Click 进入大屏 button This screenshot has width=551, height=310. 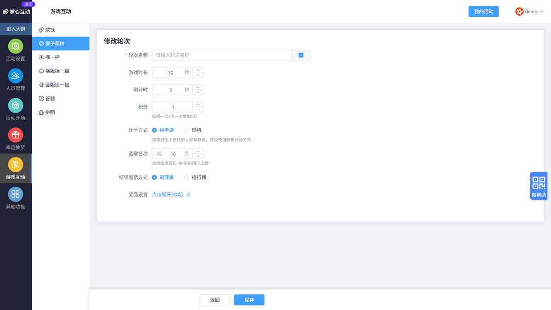(x=16, y=29)
